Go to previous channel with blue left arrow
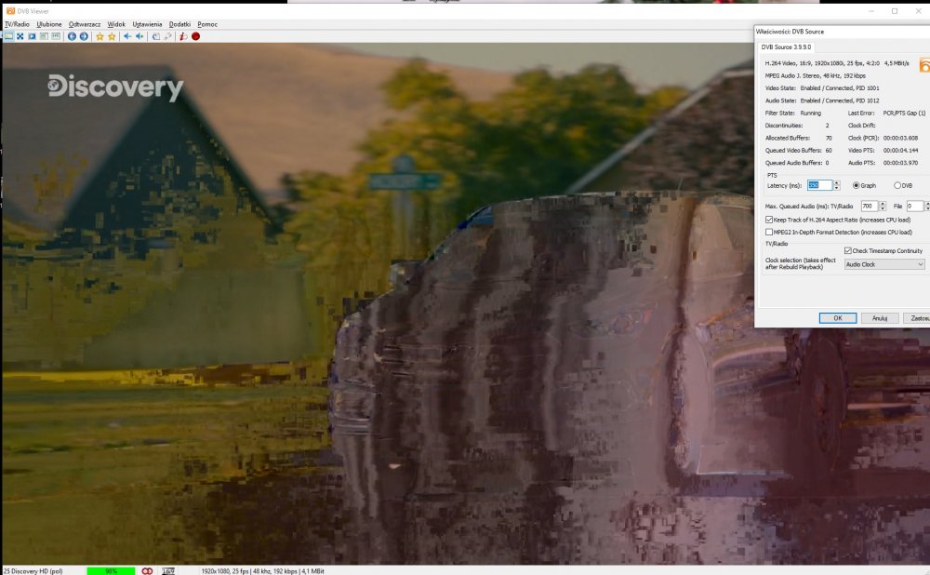 click(72, 36)
